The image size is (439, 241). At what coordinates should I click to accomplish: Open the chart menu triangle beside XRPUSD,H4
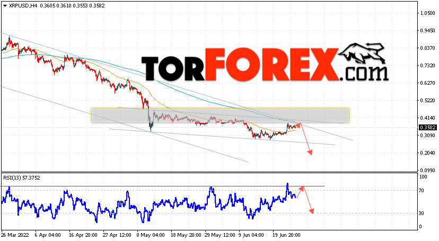click(5, 6)
